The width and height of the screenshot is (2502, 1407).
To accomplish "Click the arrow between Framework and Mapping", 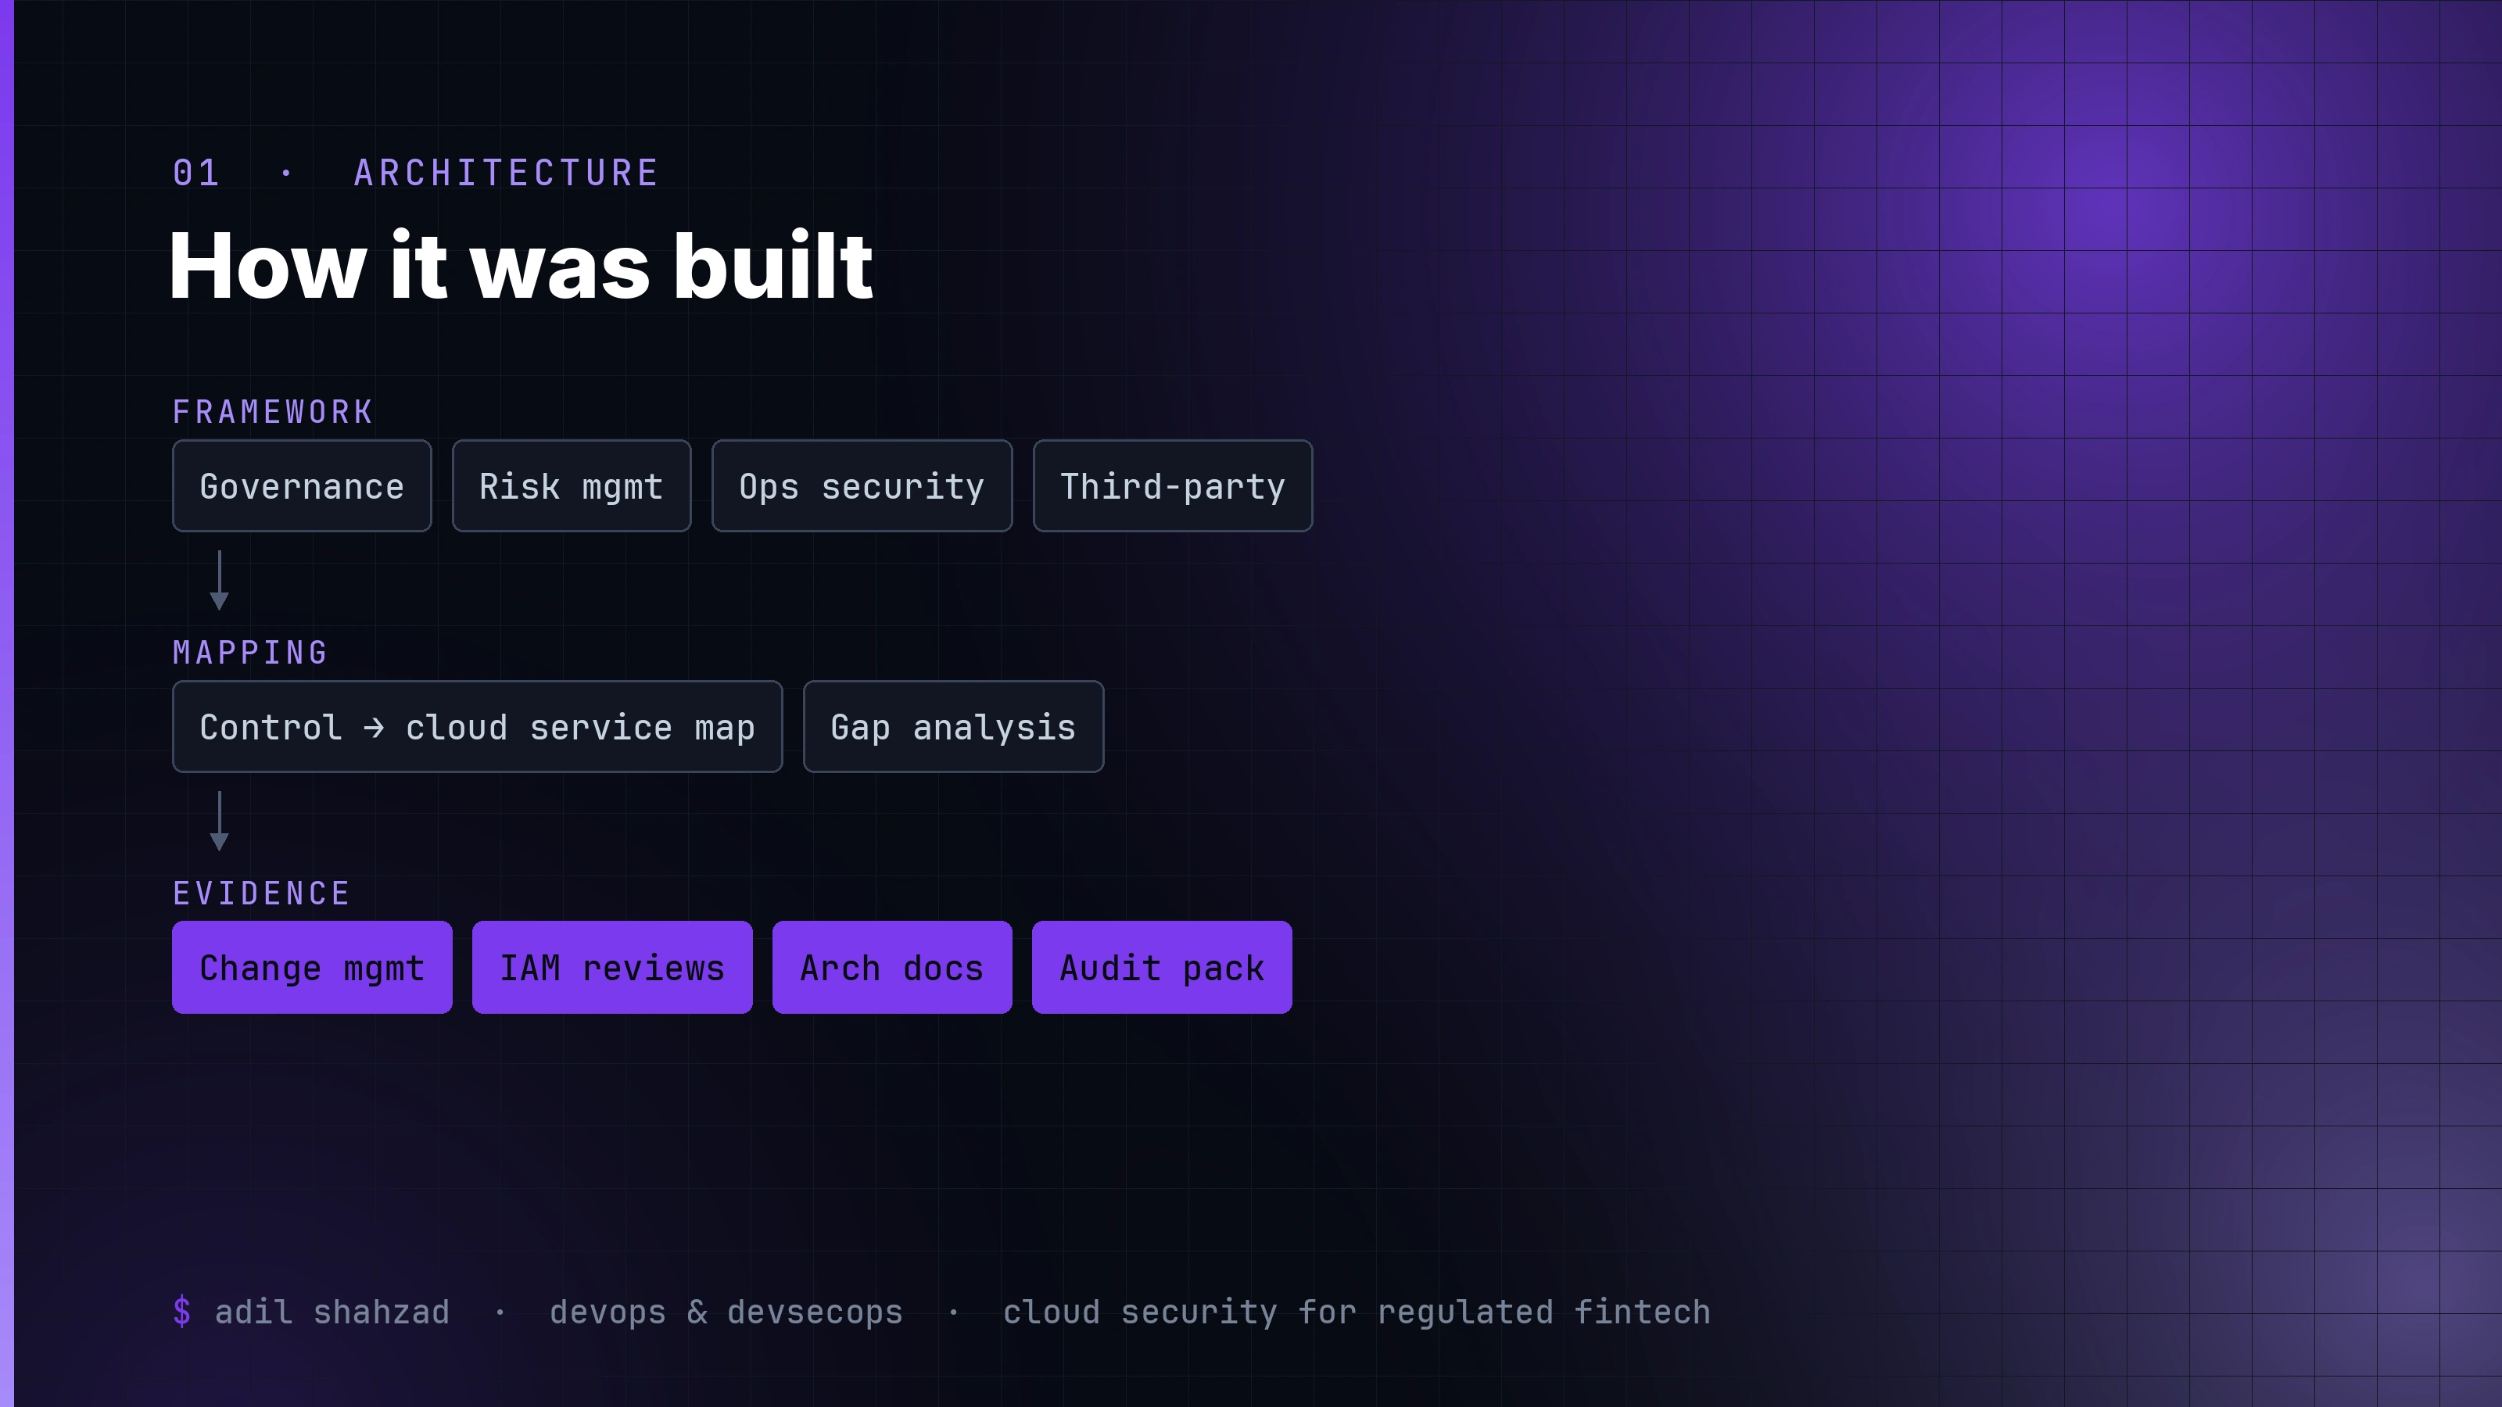I will pos(220,580).
